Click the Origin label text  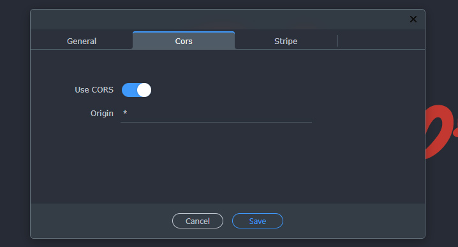[x=102, y=114]
